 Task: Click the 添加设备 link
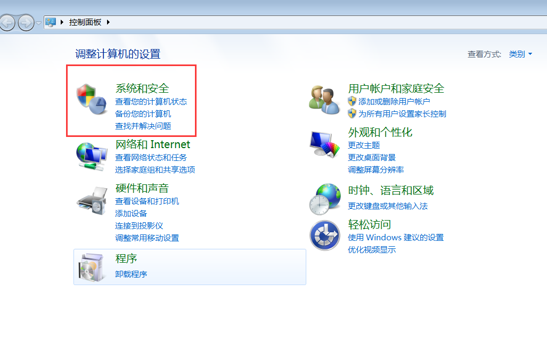(131, 213)
